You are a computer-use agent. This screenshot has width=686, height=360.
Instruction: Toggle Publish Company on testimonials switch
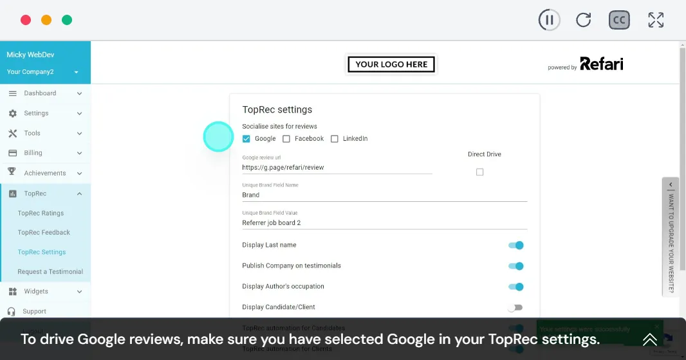516,266
